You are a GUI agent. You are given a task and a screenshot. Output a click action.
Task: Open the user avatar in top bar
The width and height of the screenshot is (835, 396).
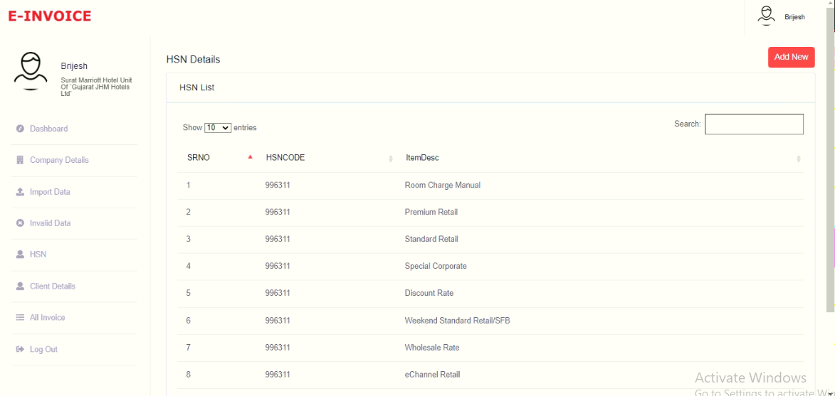pyautogui.click(x=766, y=16)
